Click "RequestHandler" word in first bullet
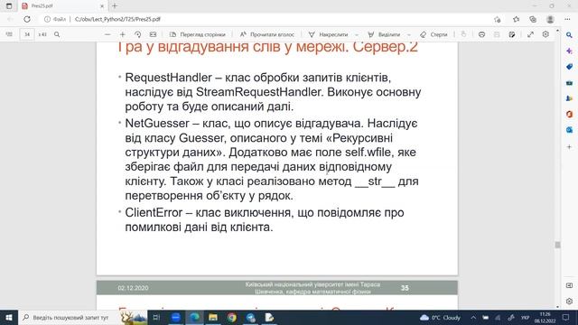This screenshot has width=578, height=325. tap(169, 78)
